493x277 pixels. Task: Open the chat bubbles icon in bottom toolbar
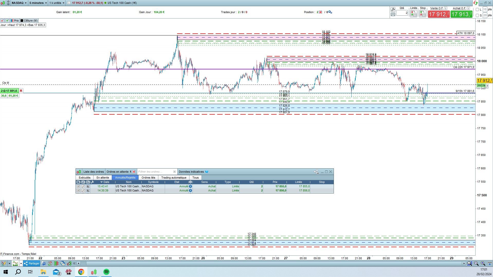coord(44,263)
